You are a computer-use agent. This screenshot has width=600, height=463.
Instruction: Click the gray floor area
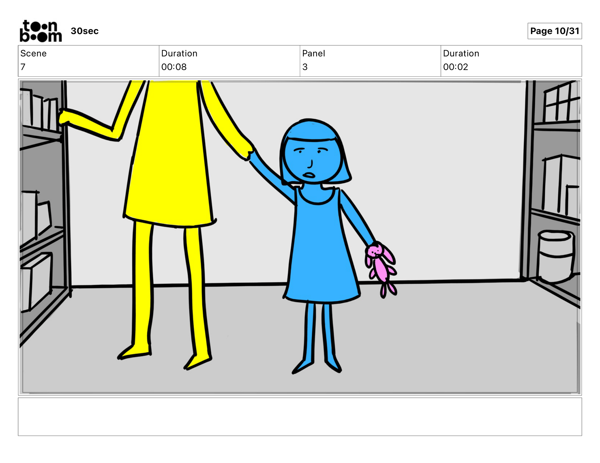(437, 343)
